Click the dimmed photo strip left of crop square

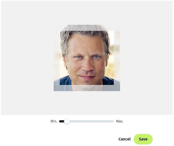[57, 58]
